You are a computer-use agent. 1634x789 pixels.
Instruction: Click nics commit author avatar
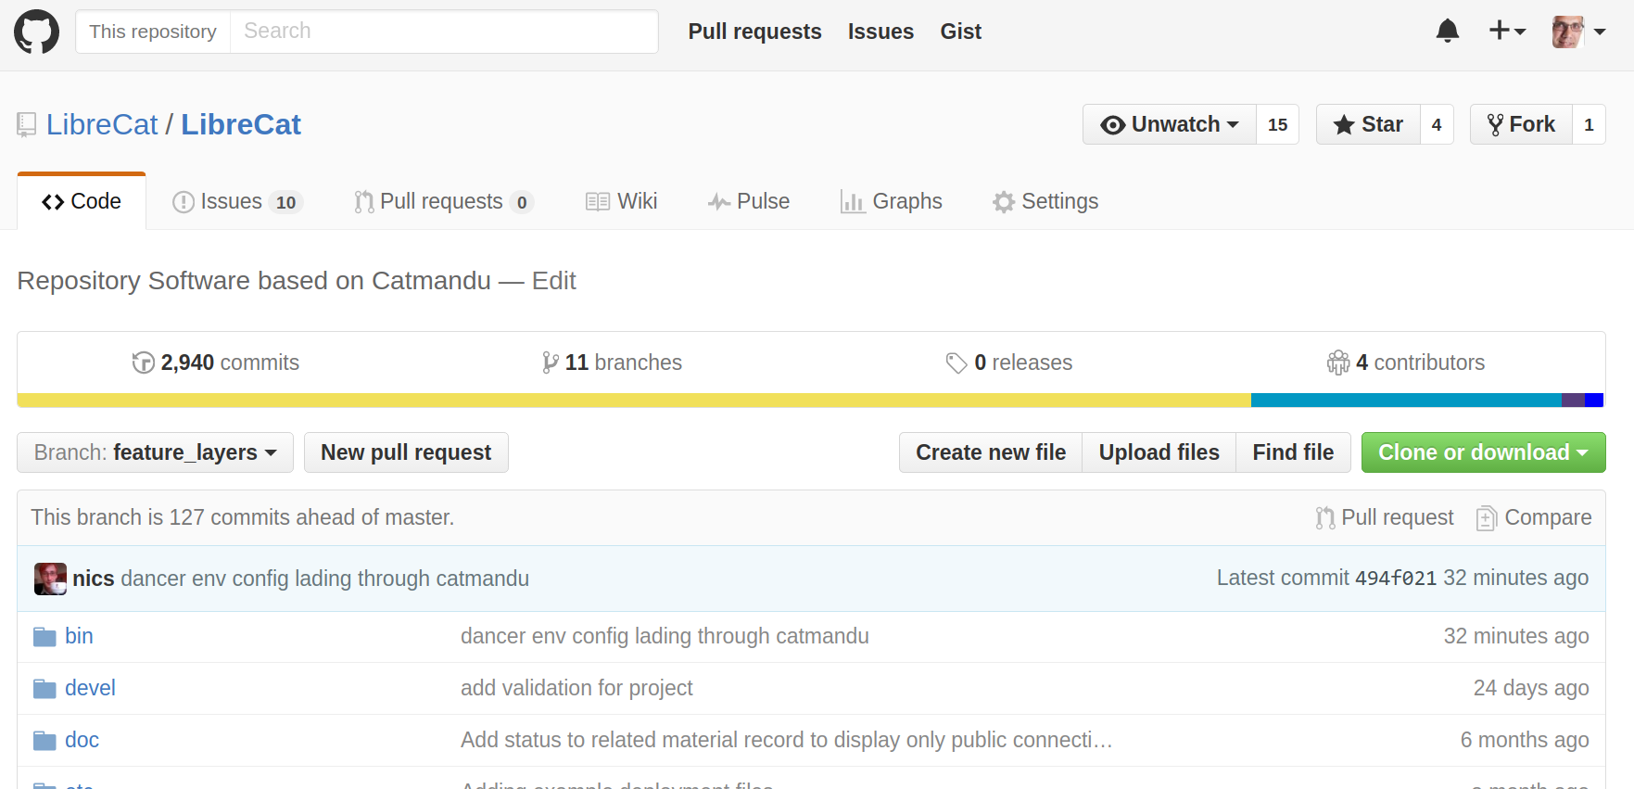coord(50,579)
